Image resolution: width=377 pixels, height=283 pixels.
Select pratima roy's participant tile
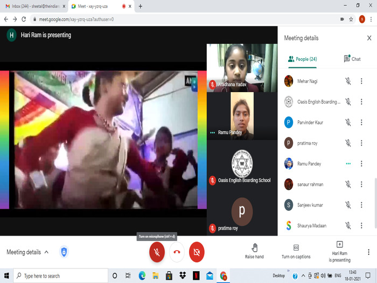242,212
